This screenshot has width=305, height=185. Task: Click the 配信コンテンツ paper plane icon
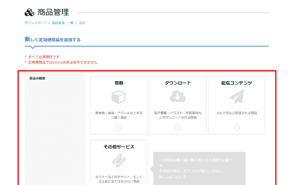[x=236, y=97]
